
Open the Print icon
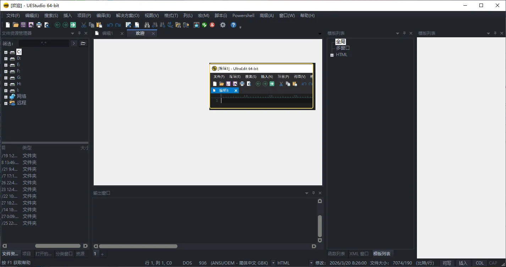(x=39, y=25)
